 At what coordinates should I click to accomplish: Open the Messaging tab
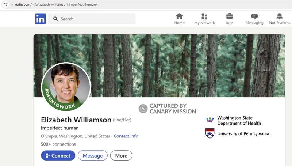tap(254, 19)
